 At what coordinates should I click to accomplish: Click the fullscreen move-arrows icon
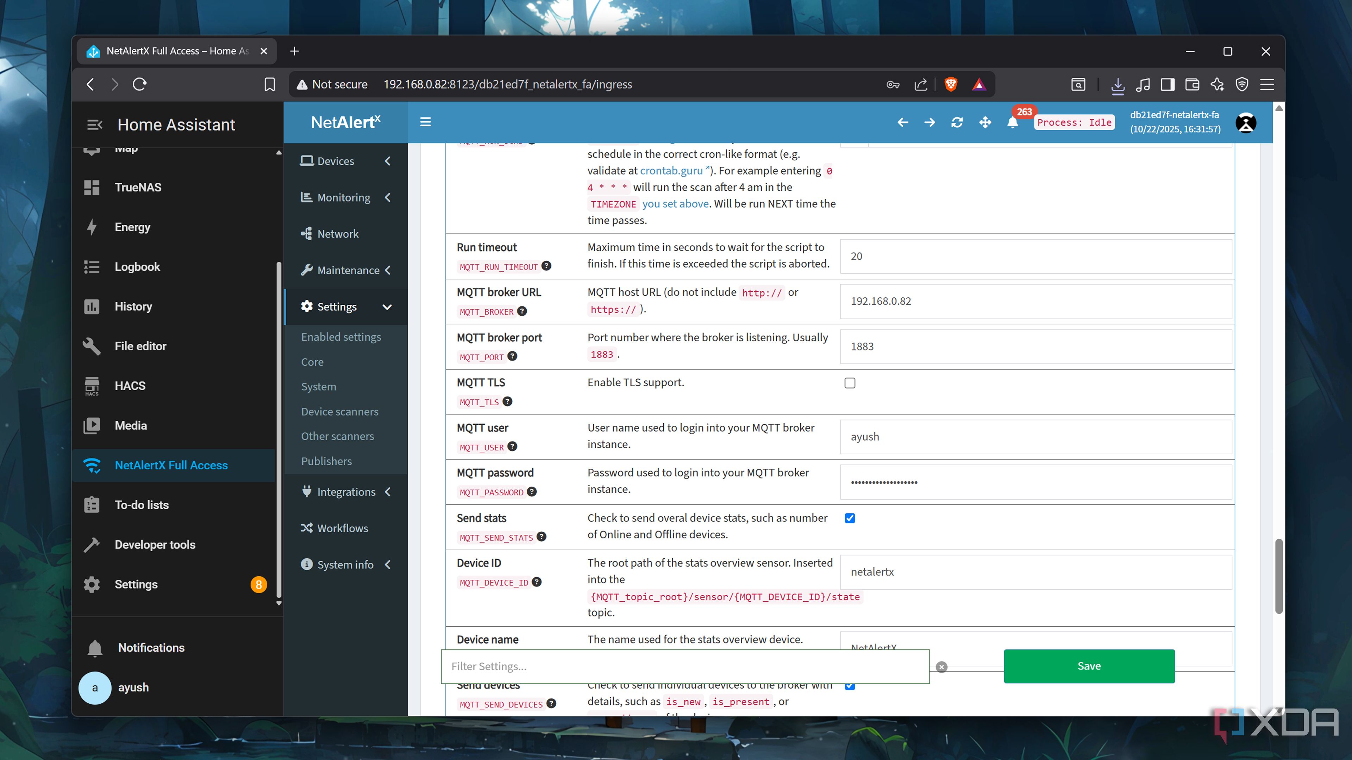pyautogui.click(x=985, y=122)
